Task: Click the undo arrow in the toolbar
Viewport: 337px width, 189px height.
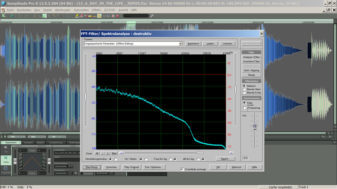Action: 19,16
